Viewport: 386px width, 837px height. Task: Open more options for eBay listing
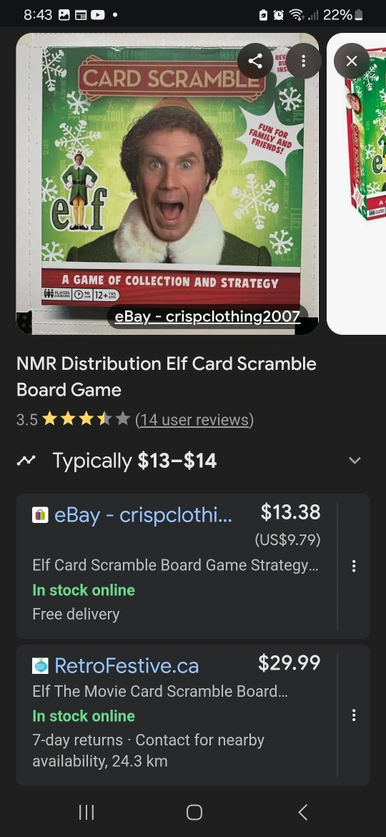click(354, 566)
